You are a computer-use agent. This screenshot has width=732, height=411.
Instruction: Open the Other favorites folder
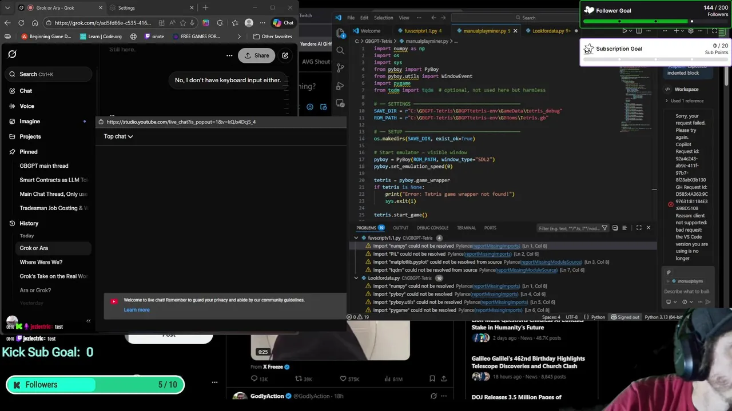pos(272,37)
